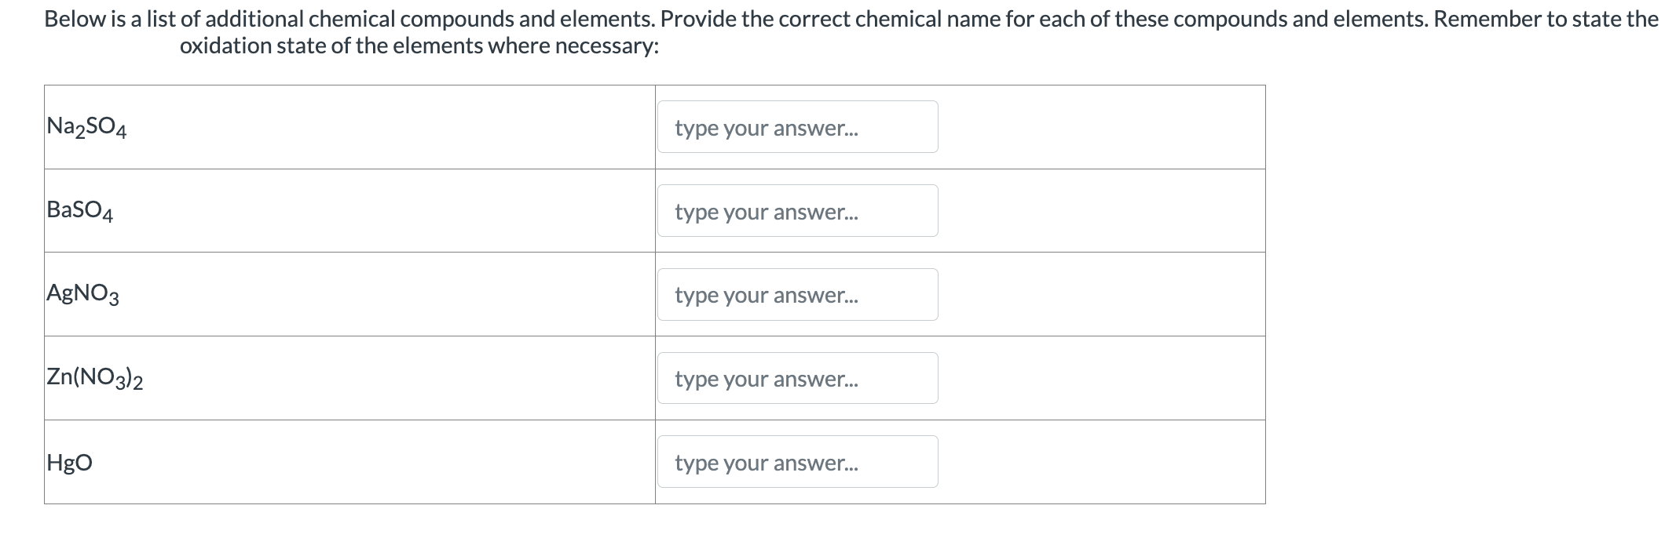Click the answer field for AgNO3

tap(796, 294)
